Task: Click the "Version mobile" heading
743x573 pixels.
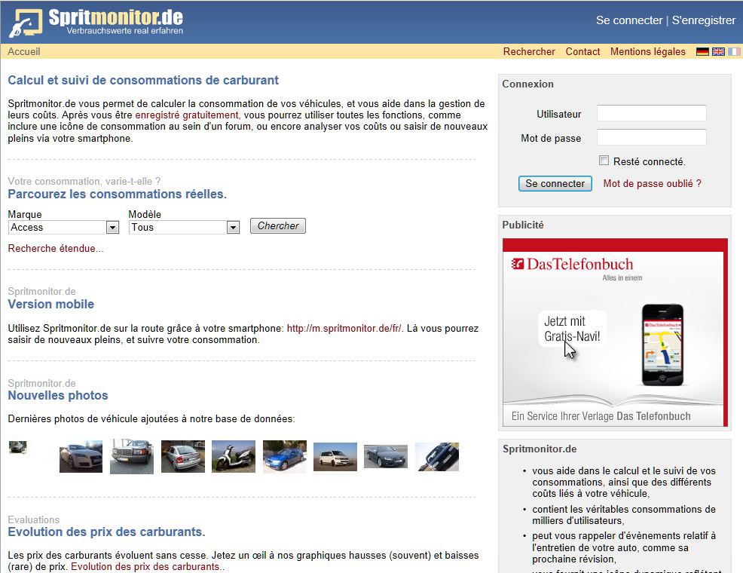Action: coord(51,305)
